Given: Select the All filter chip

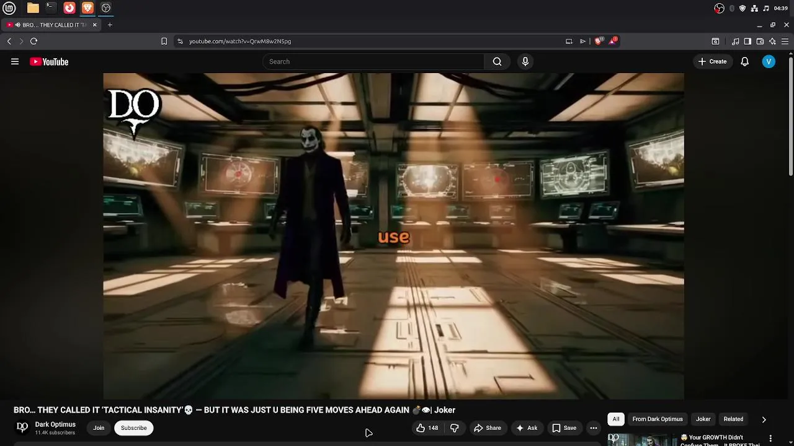Looking at the screenshot, I should click(616, 419).
